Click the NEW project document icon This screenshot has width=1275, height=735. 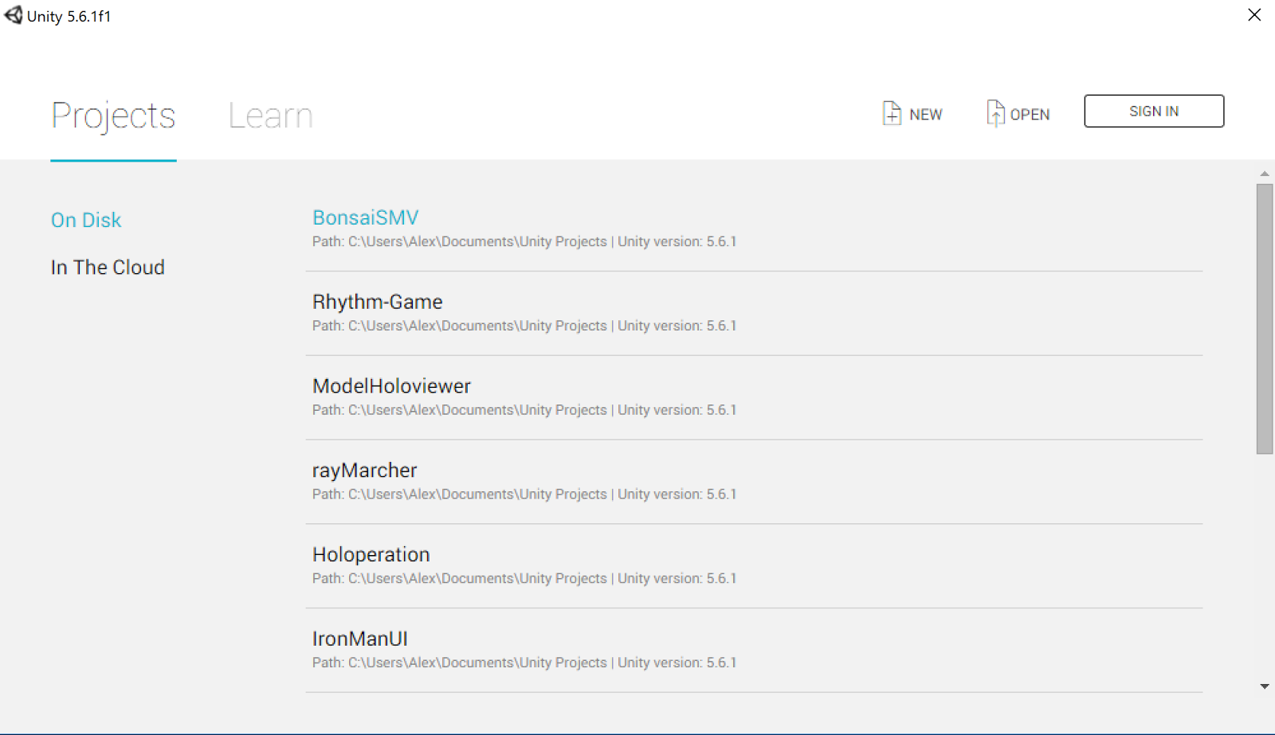pos(892,113)
